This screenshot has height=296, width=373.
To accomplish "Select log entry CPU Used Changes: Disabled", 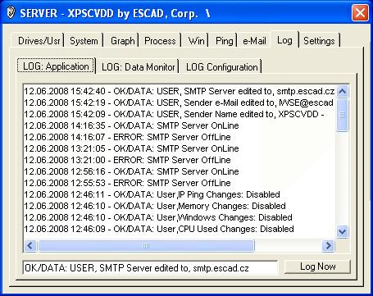I will coord(180,229).
